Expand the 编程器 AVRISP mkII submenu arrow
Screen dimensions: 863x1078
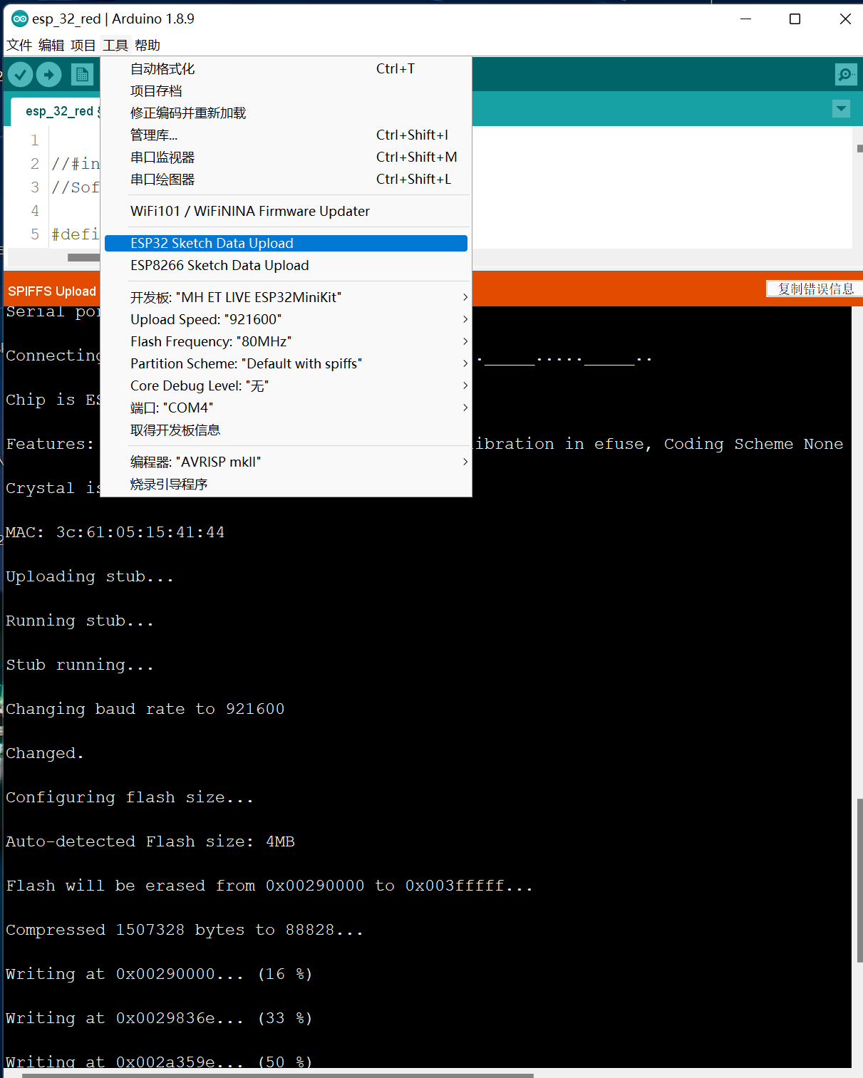(465, 462)
